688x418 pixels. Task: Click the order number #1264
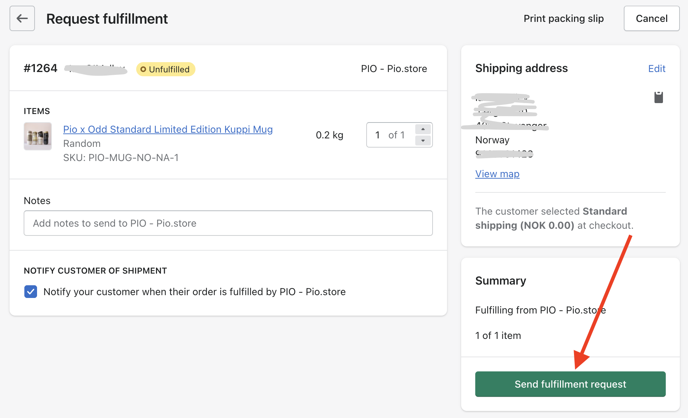[x=41, y=68]
